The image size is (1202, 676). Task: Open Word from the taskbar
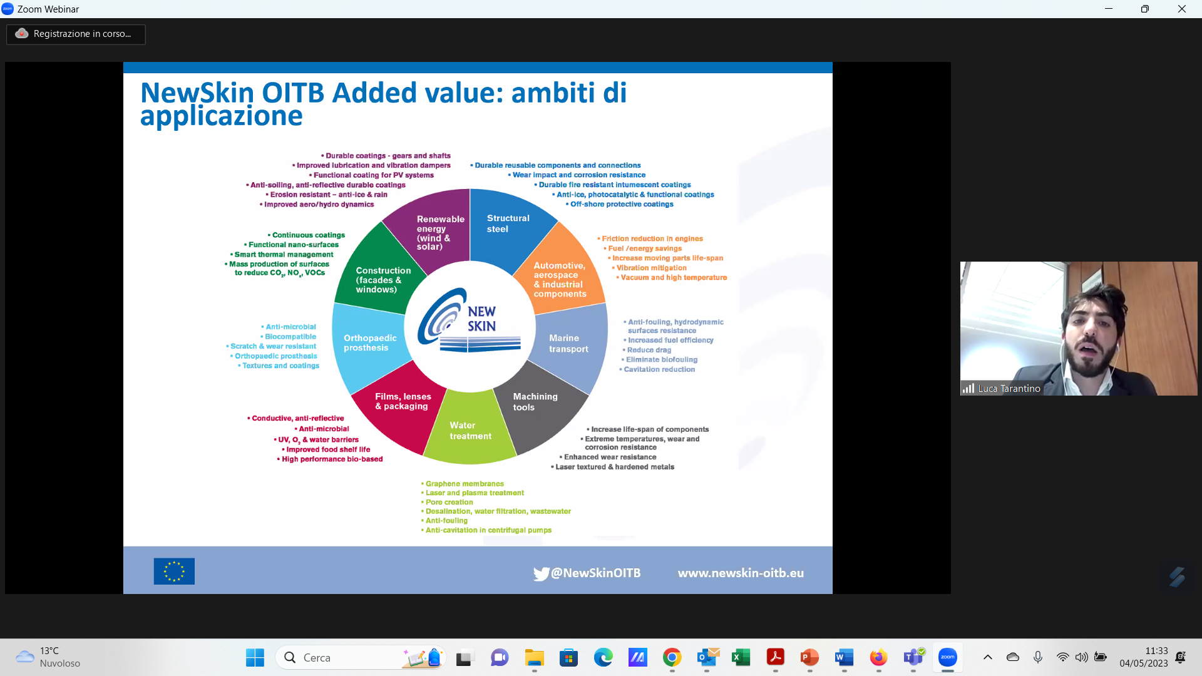click(844, 657)
